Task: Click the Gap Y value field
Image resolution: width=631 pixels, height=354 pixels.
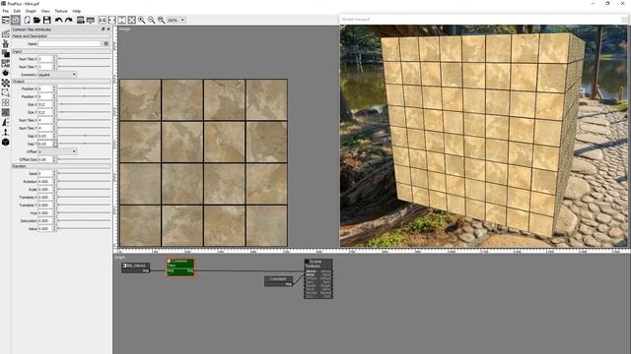Action: [45, 144]
